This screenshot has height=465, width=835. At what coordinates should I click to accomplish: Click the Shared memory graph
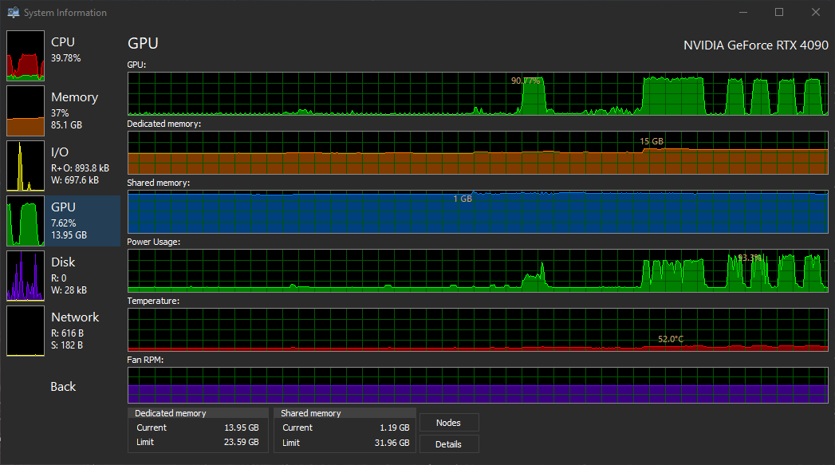coord(478,211)
